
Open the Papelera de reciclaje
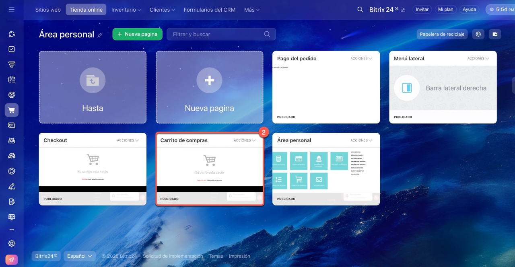pyautogui.click(x=442, y=34)
